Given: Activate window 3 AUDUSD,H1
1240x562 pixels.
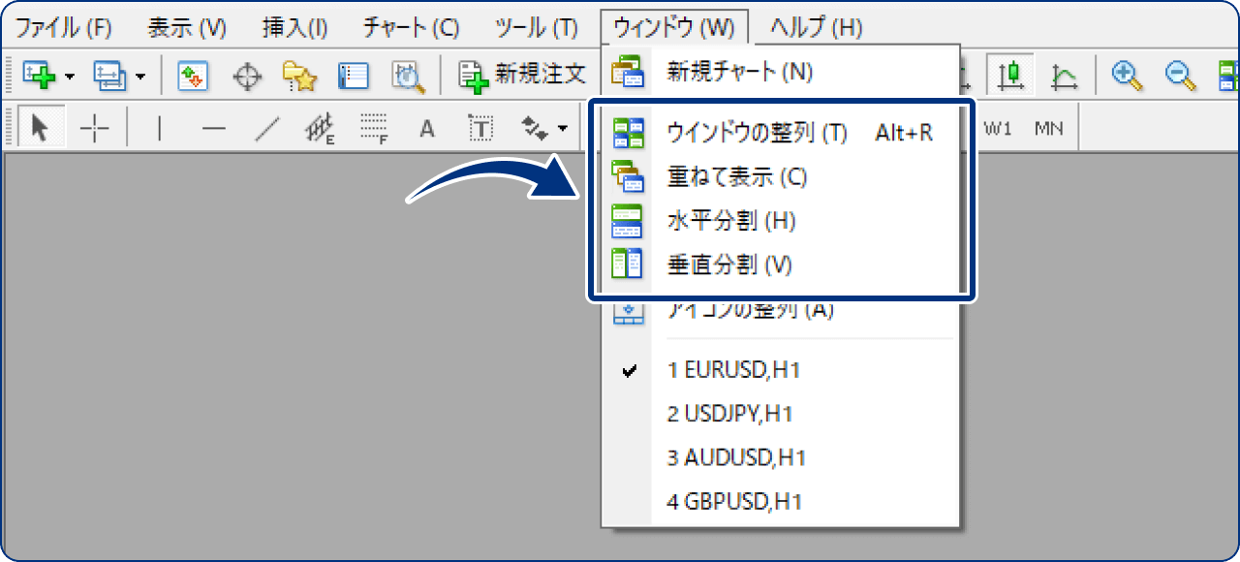Looking at the screenshot, I should pos(781,457).
